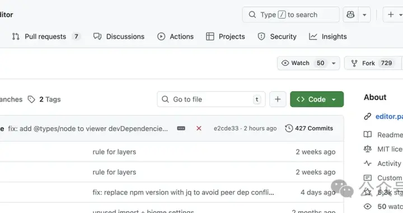Open 'fix: replace npm version with jq' commit
The width and height of the screenshot is (403, 213).
[183, 192]
